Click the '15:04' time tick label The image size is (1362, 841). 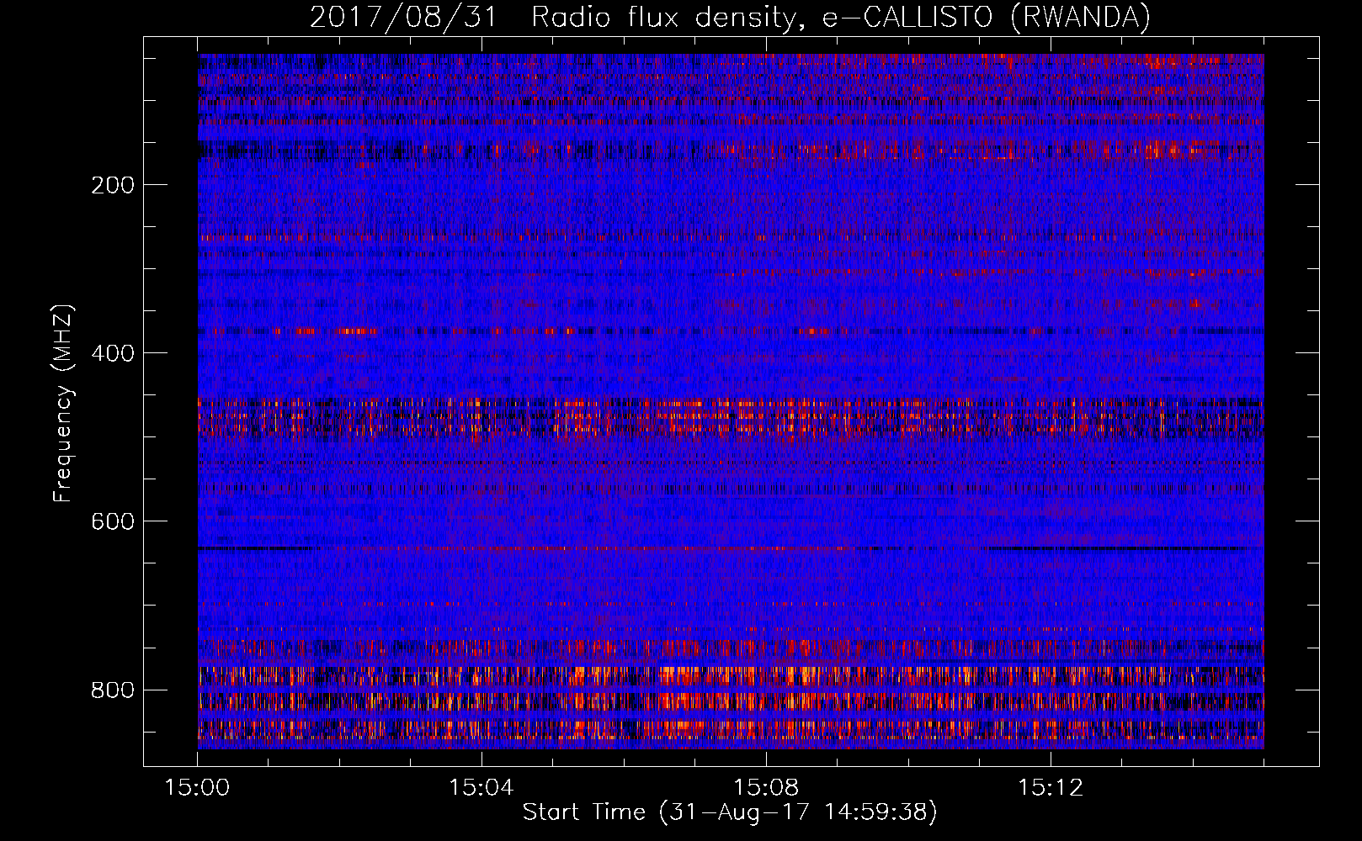[481, 788]
